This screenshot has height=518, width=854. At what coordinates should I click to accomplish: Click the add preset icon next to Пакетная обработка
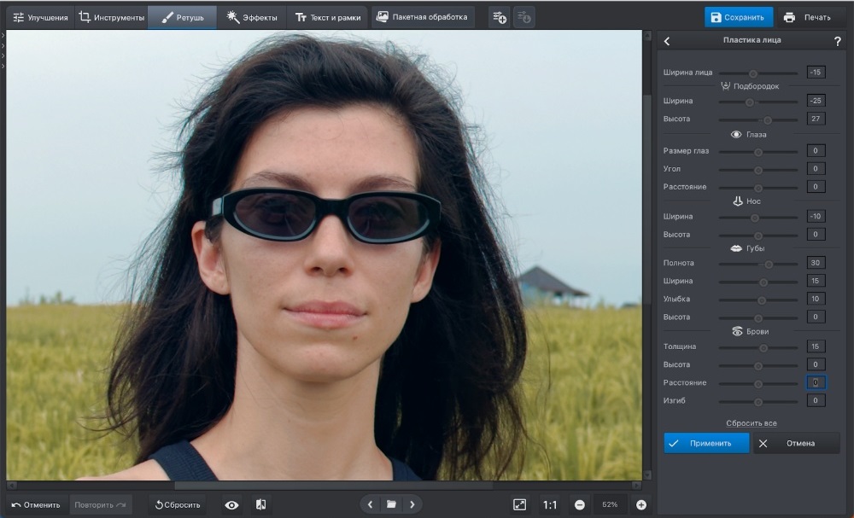[499, 17]
